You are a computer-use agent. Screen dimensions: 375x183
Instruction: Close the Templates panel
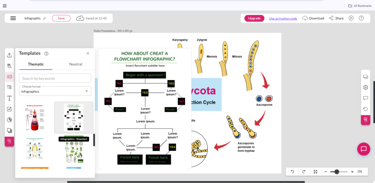(88, 53)
